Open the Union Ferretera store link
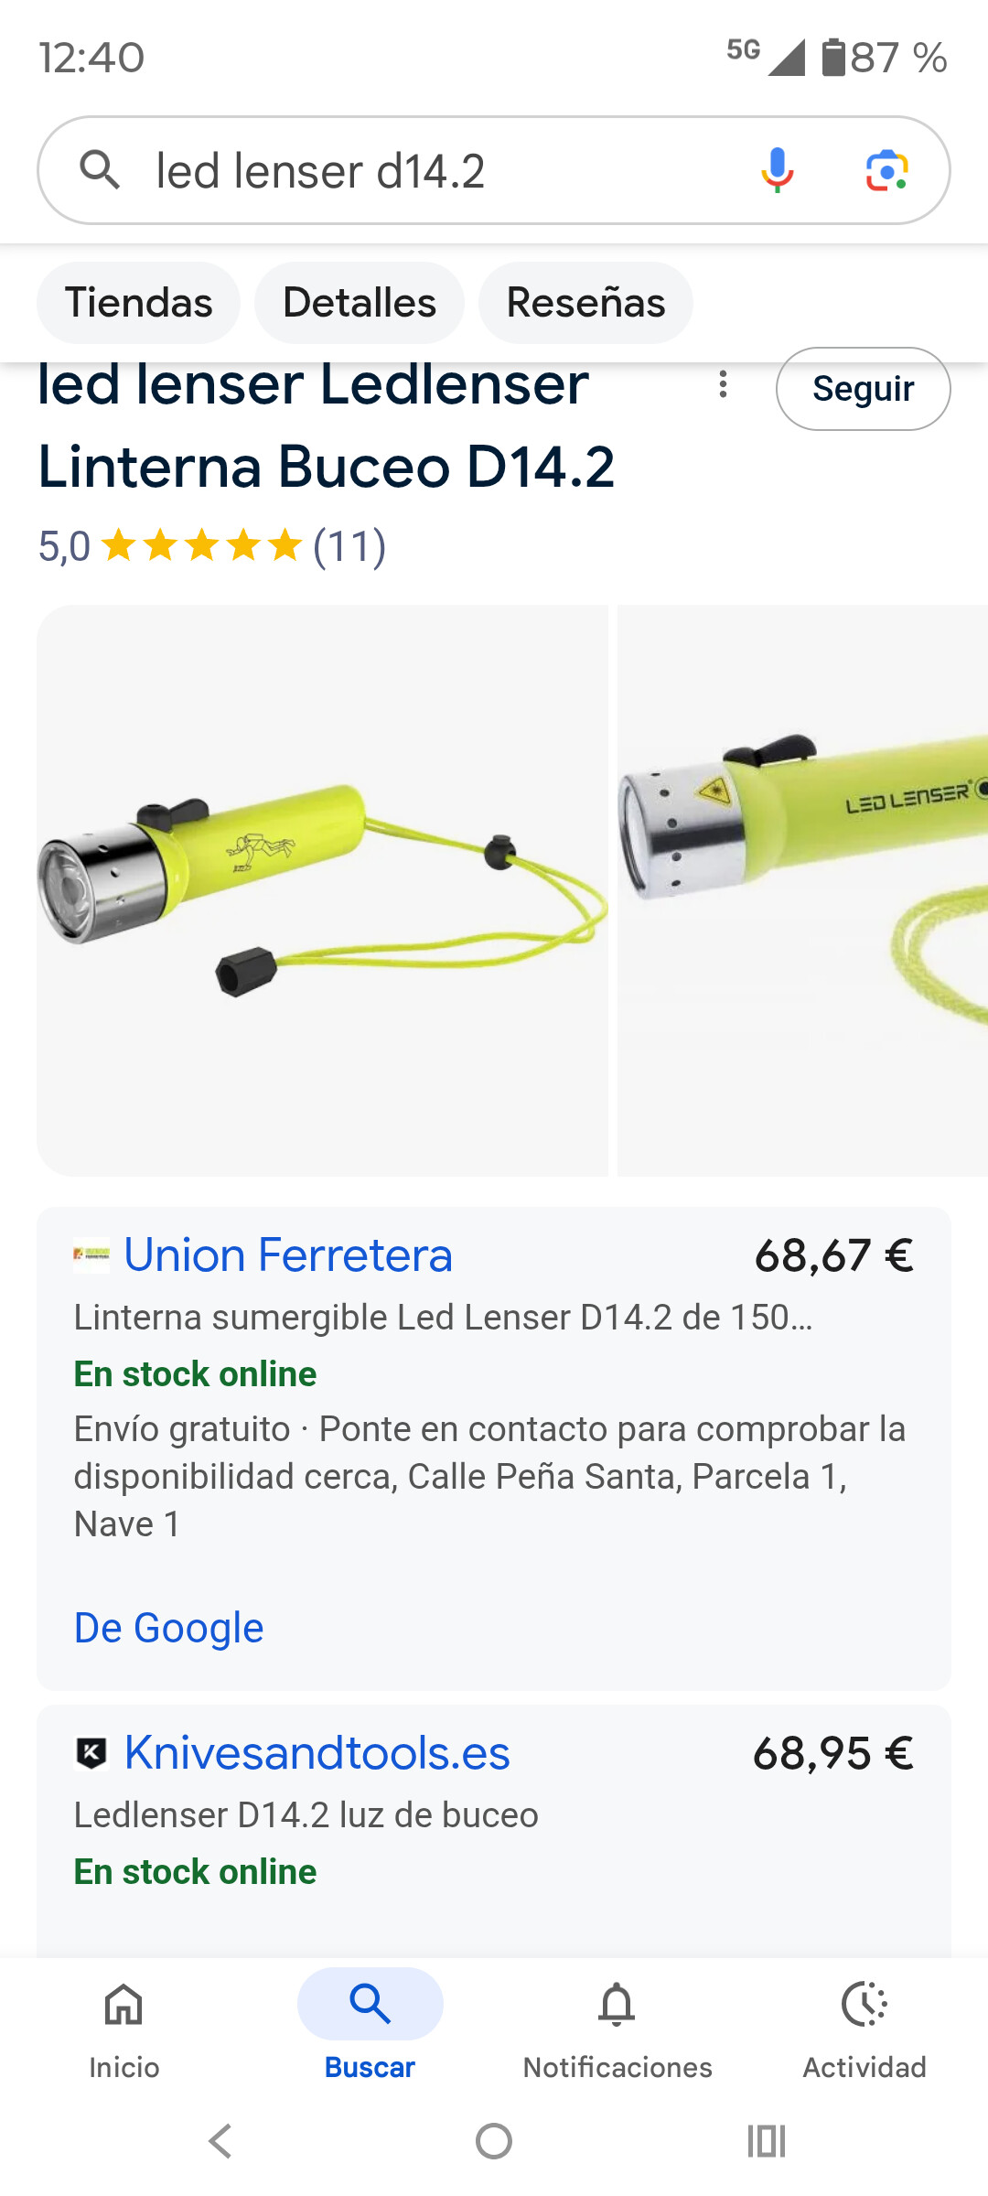Screen dimensions: 988x2196 click(288, 1255)
